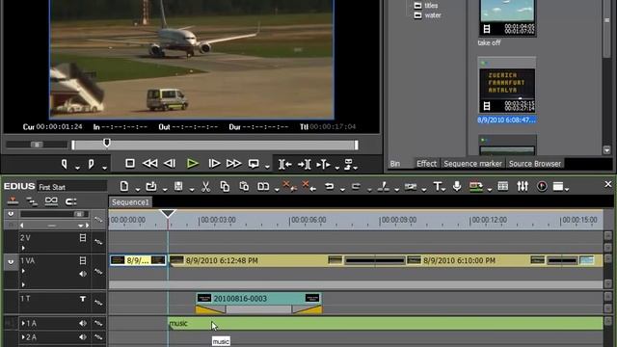This screenshot has width=617, height=347.
Task: Toggle the Bin window icon
Action: coord(503,186)
